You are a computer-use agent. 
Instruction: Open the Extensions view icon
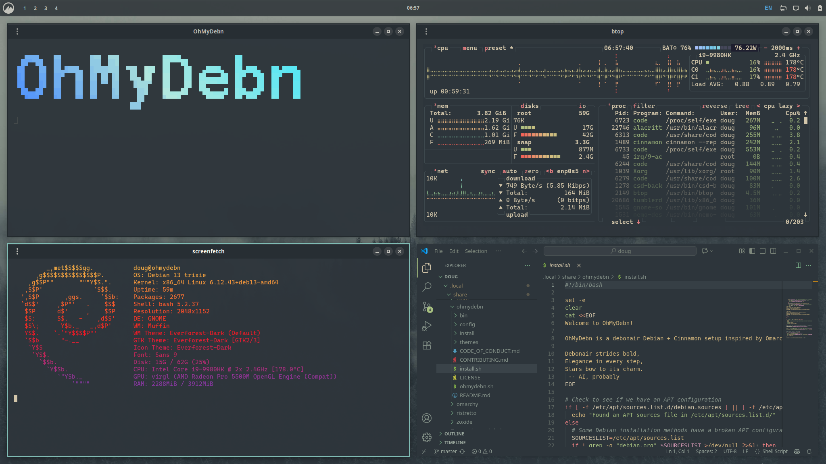[x=427, y=346]
